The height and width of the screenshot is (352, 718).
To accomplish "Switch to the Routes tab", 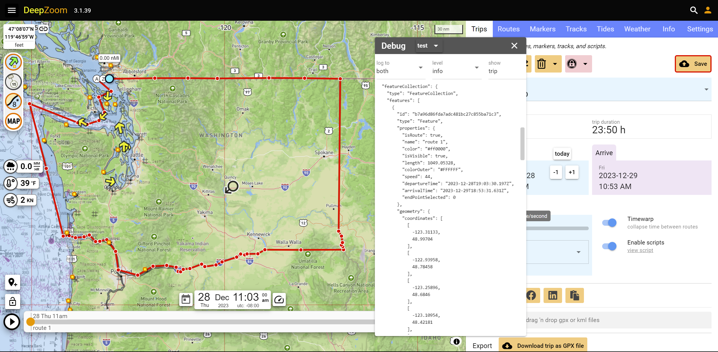I will pyautogui.click(x=508, y=28).
